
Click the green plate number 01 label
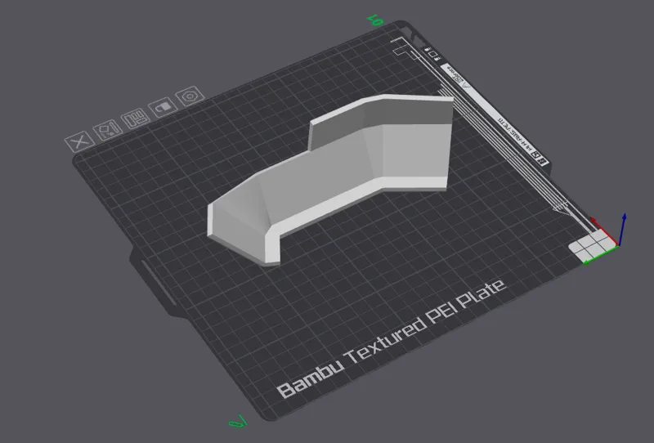tap(374, 20)
